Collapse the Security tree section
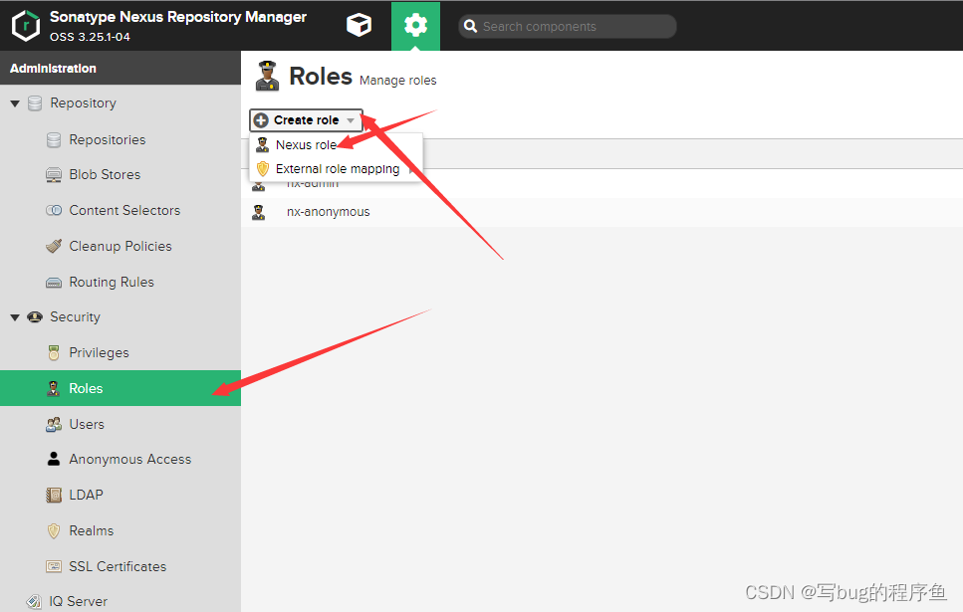The height and width of the screenshot is (612, 963). [15, 317]
